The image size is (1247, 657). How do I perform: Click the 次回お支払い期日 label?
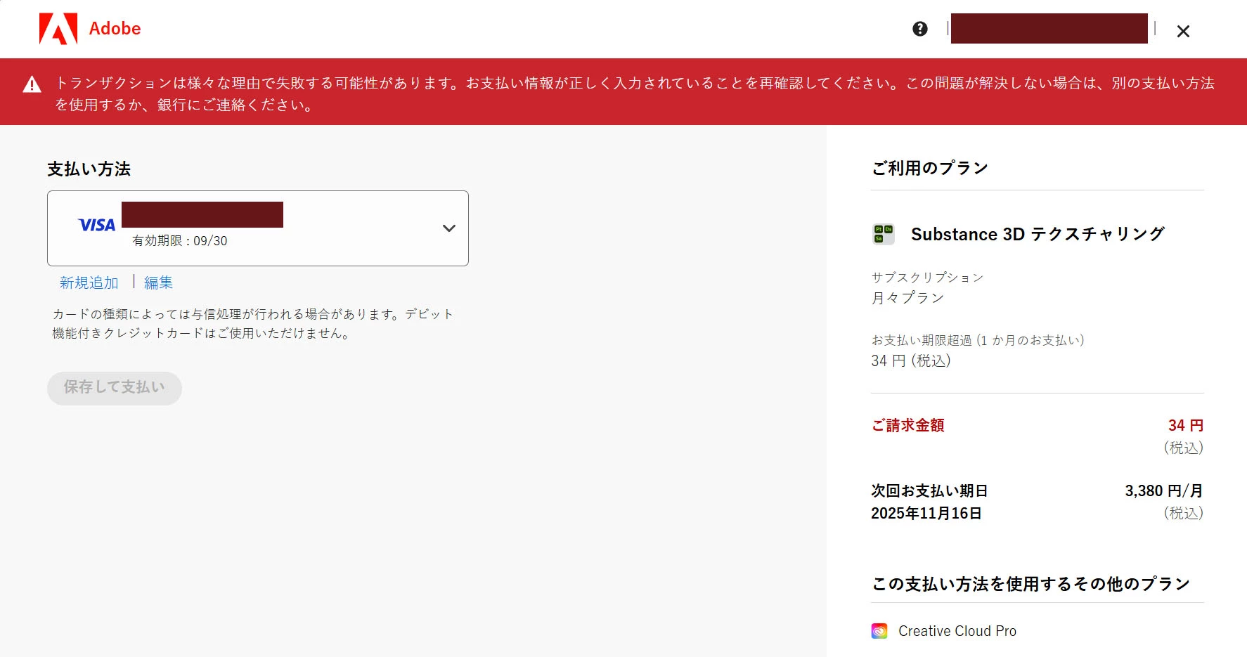pyautogui.click(x=929, y=490)
